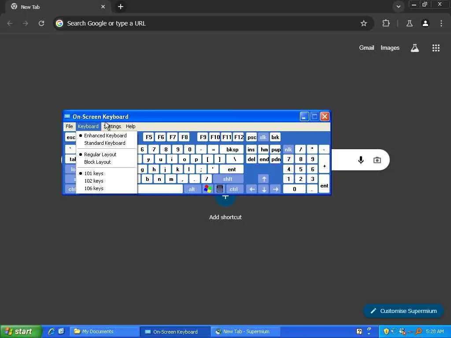Switch to On-Screen Keyboard taskbar button
Viewport: 451px width, 338px height.
(175, 332)
